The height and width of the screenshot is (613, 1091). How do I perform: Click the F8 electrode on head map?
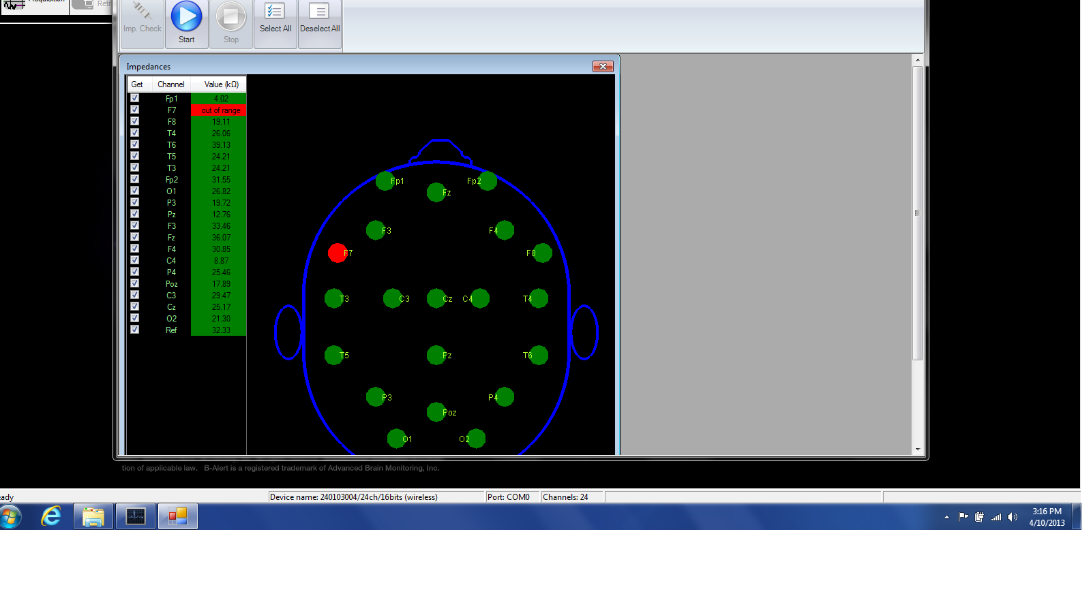coord(543,253)
